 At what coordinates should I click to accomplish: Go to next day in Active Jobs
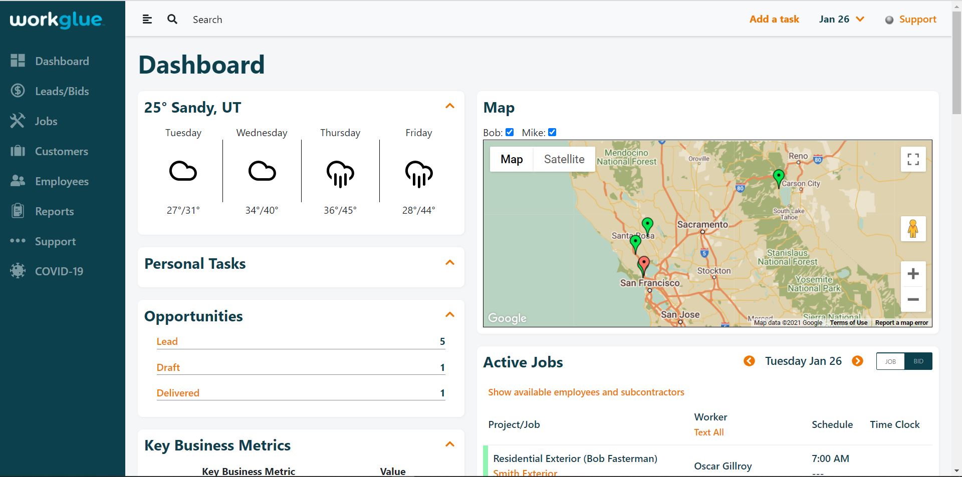[857, 361]
